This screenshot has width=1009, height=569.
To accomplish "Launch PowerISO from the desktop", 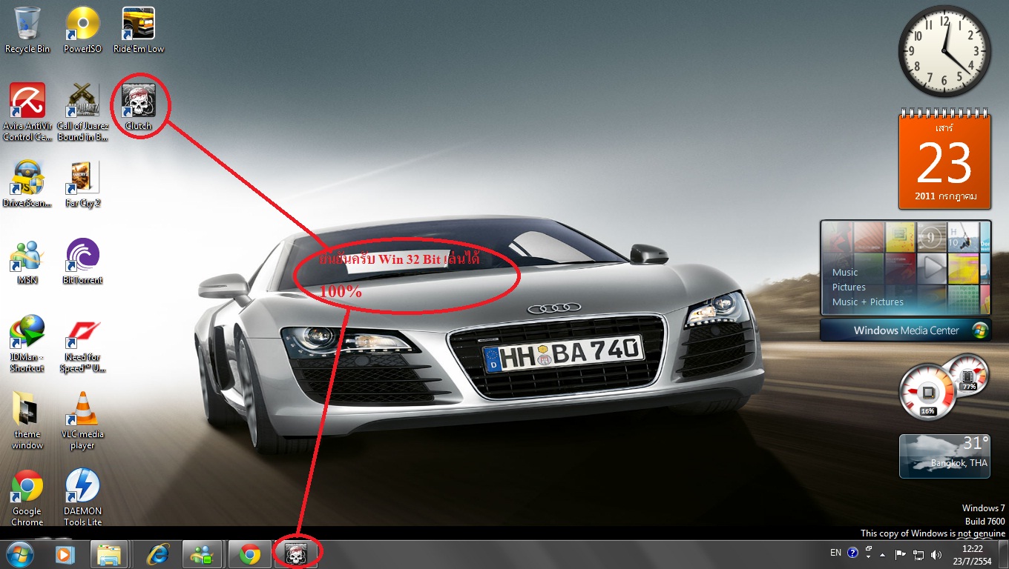I will (x=82, y=30).
